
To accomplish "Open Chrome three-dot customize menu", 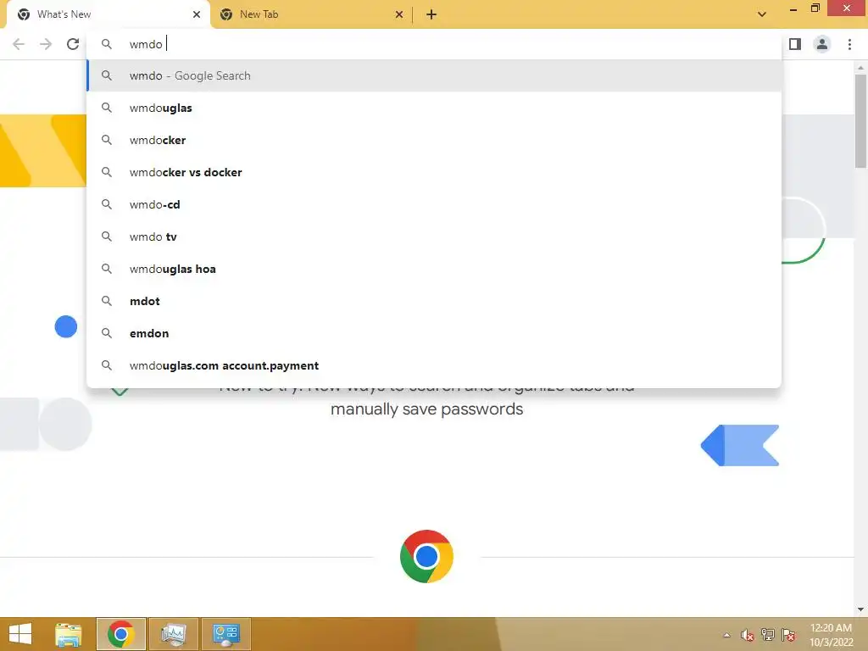I will [849, 44].
